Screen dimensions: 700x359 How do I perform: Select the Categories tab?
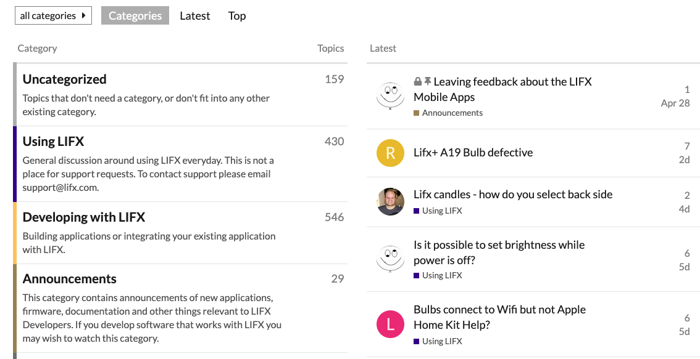point(135,15)
